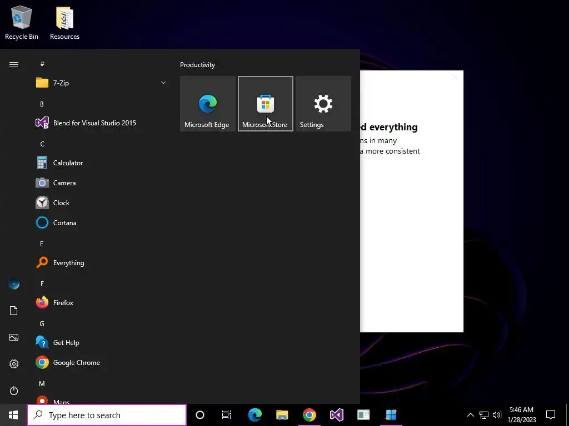Open Task View on the taskbar
Image resolution: width=569 pixels, height=426 pixels.
[227, 415]
